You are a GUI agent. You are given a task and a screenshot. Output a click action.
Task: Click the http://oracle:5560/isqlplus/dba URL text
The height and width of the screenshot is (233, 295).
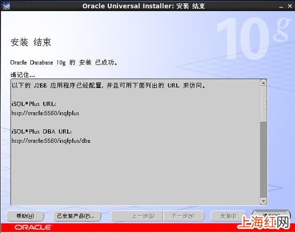[x=51, y=141]
